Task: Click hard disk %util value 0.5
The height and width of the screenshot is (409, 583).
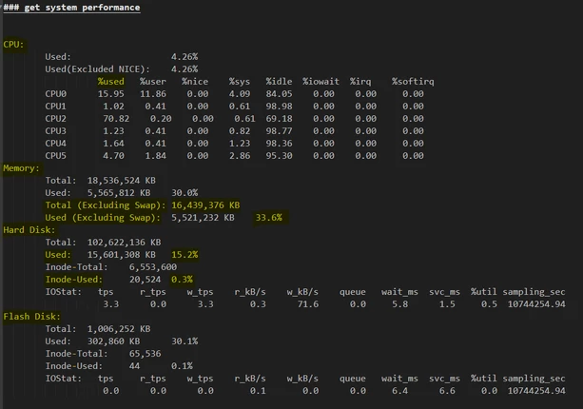Action: [x=489, y=304]
